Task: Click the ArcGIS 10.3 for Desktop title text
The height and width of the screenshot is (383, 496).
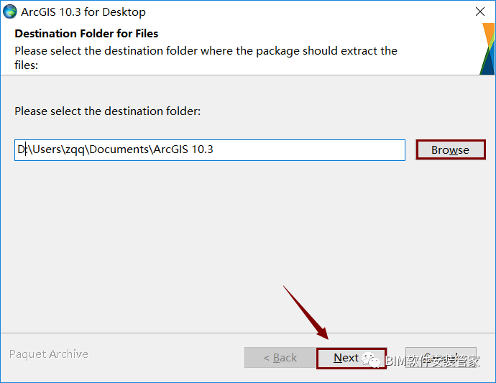Action: click(x=83, y=12)
